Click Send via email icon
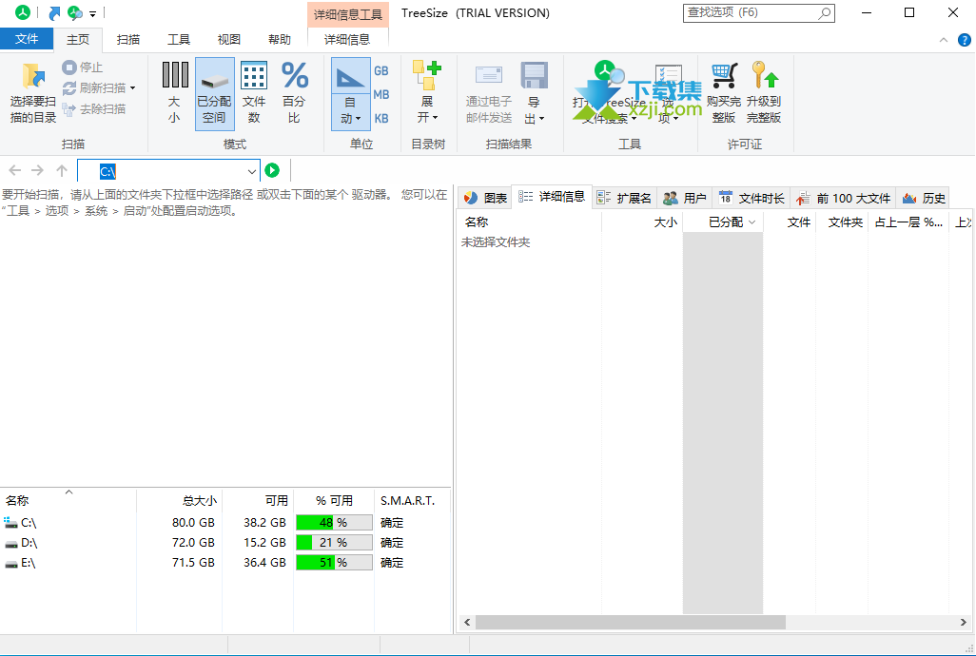This screenshot has width=976, height=656. tap(489, 75)
